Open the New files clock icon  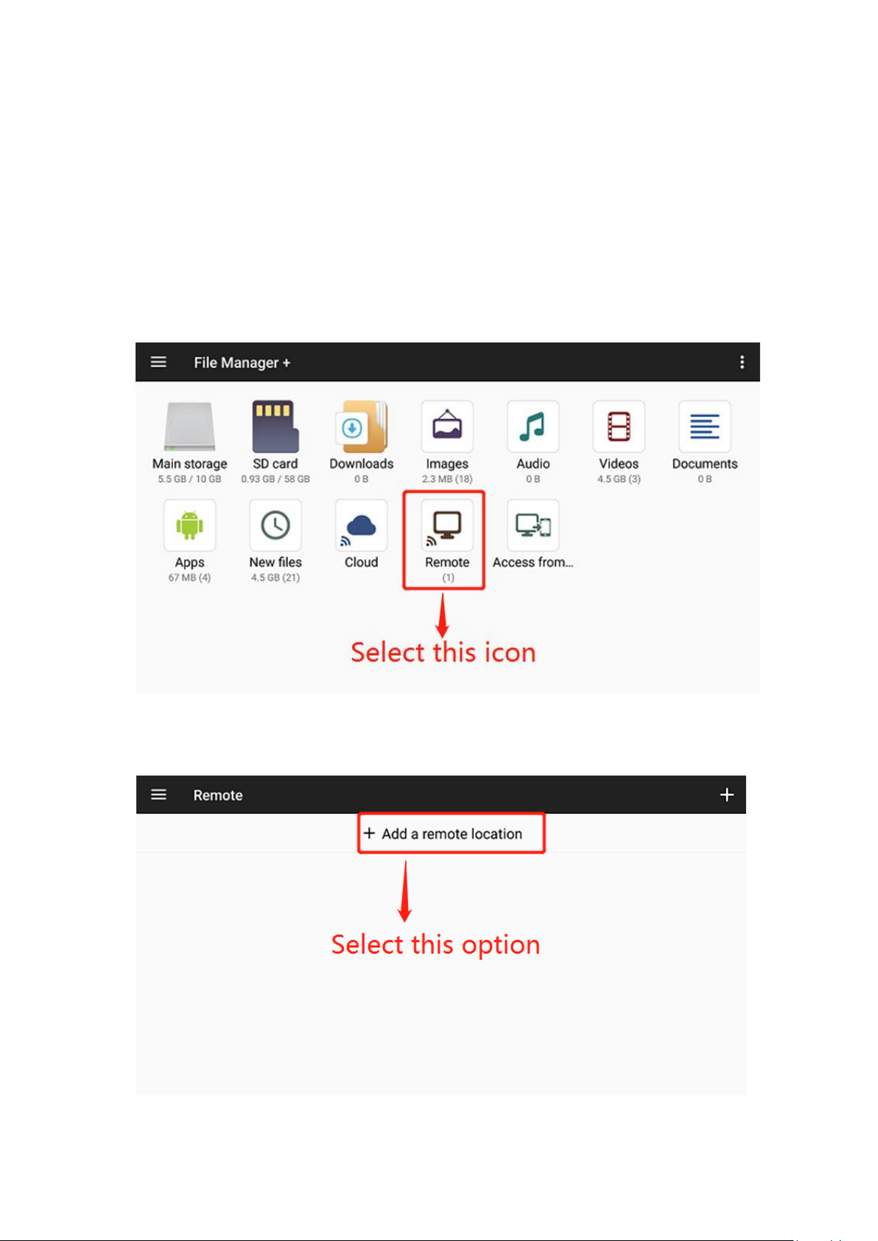coord(275,525)
